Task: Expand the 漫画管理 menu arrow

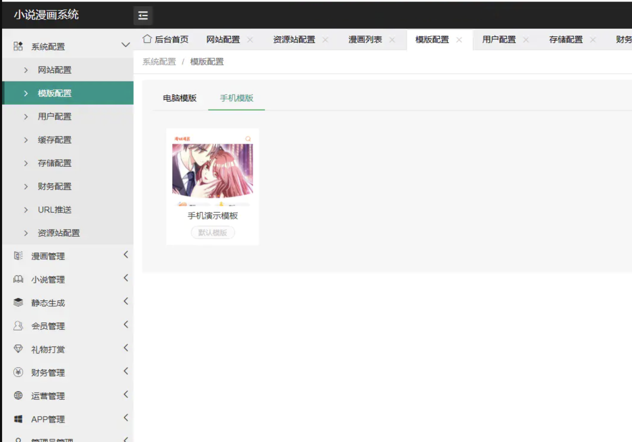Action: (126, 254)
